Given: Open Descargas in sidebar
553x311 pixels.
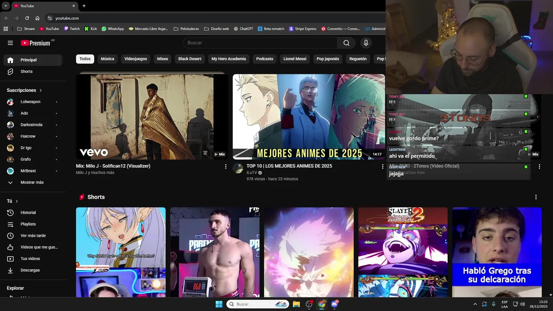Looking at the screenshot, I should point(33,270).
